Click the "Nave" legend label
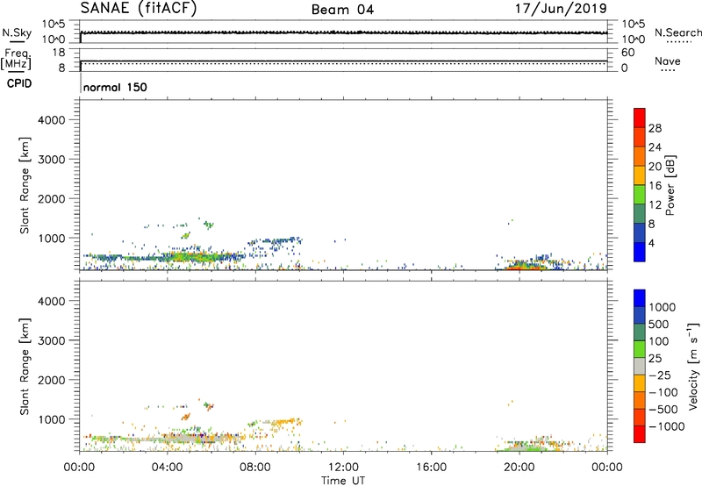This screenshot has height=486, width=702. coord(668,61)
